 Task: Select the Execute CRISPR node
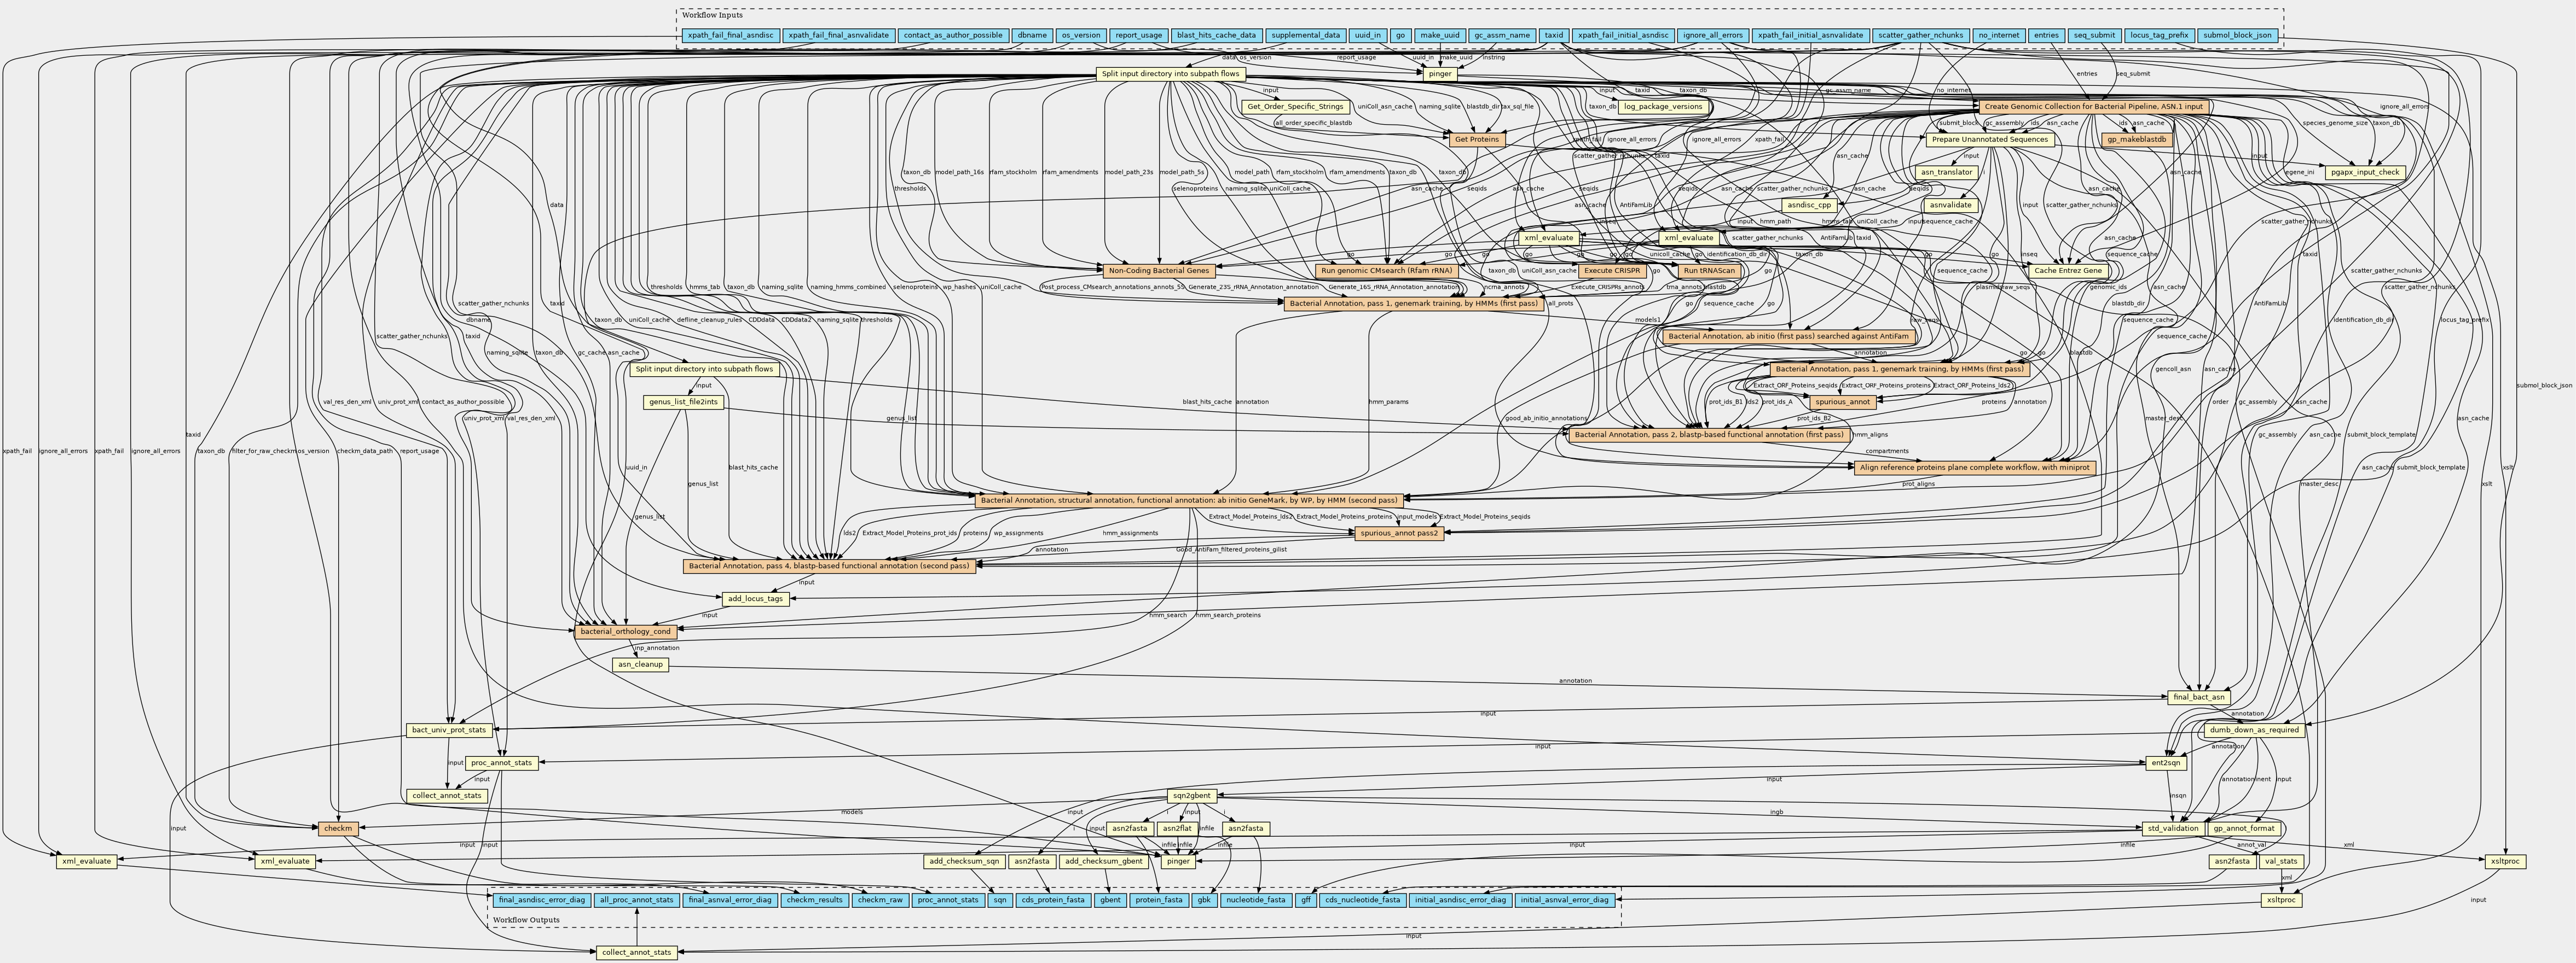1612,271
